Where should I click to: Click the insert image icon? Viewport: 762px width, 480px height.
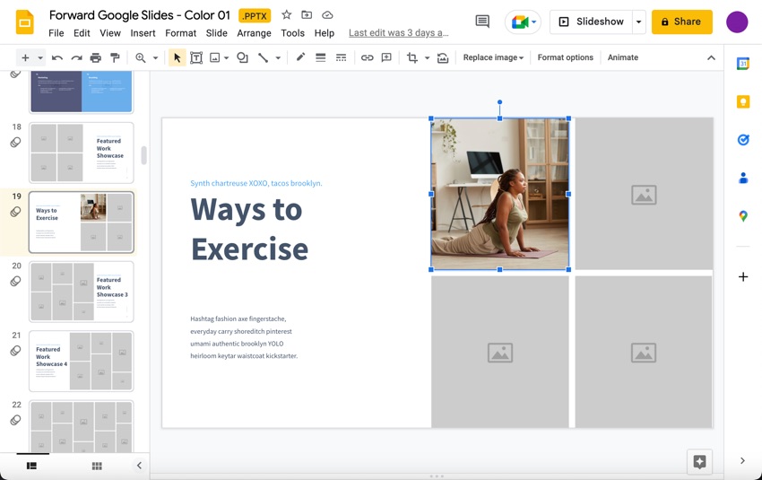pyautogui.click(x=214, y=58)
